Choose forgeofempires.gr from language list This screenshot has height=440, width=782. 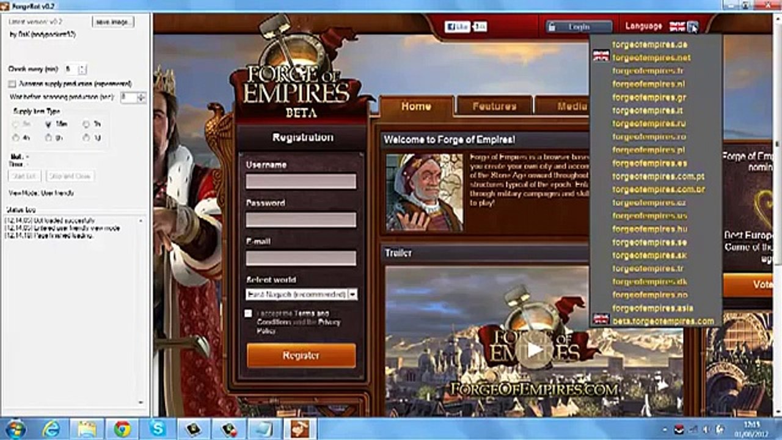coord(649,97)
